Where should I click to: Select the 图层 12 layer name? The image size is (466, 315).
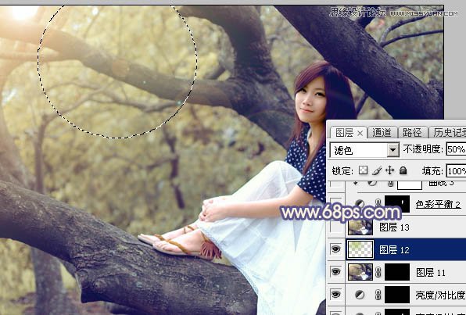394,250
